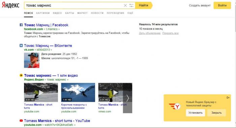Screen dimensions: 236x128
Task: Click Установить in the browser promo
Action: [195, 113]
